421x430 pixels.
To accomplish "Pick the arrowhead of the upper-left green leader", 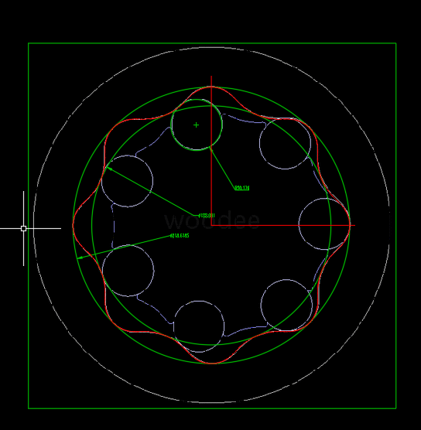I will pyautogui.click(x=109, y=169).
